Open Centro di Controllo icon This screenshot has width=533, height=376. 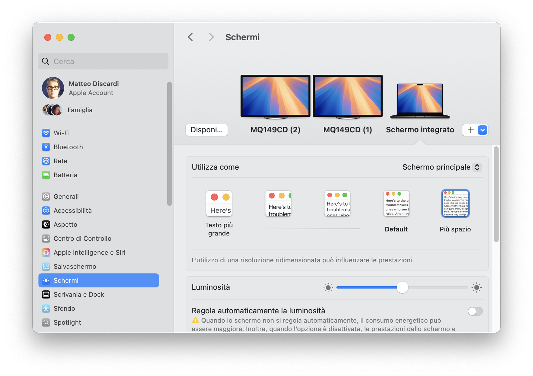46,239
